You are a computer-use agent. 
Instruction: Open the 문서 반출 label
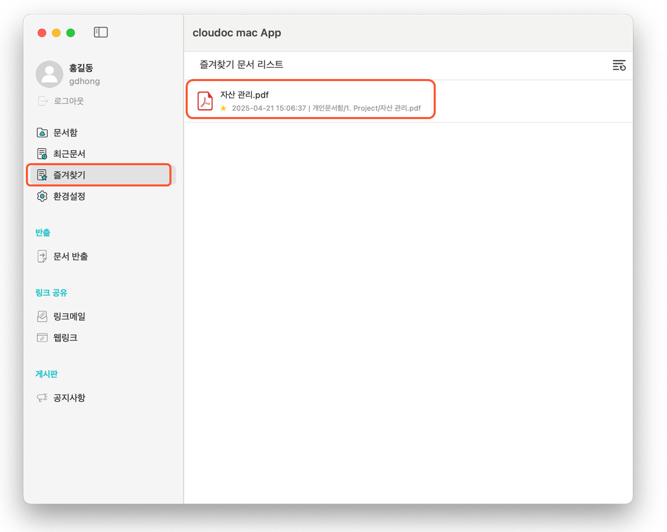[x=71, y=256]
